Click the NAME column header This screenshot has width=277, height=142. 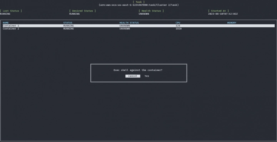pyautogui.click(x=6, y=23)
